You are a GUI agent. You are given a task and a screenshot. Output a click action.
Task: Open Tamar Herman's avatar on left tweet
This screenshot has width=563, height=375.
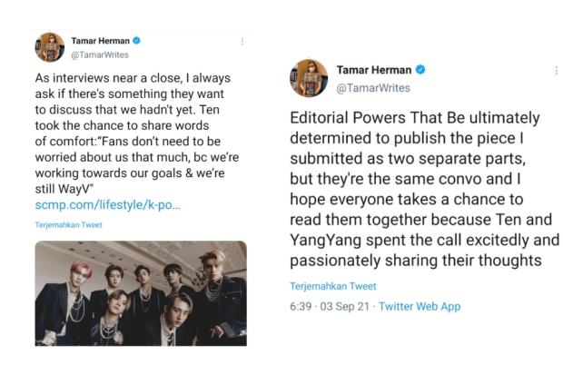click(49, 47)
